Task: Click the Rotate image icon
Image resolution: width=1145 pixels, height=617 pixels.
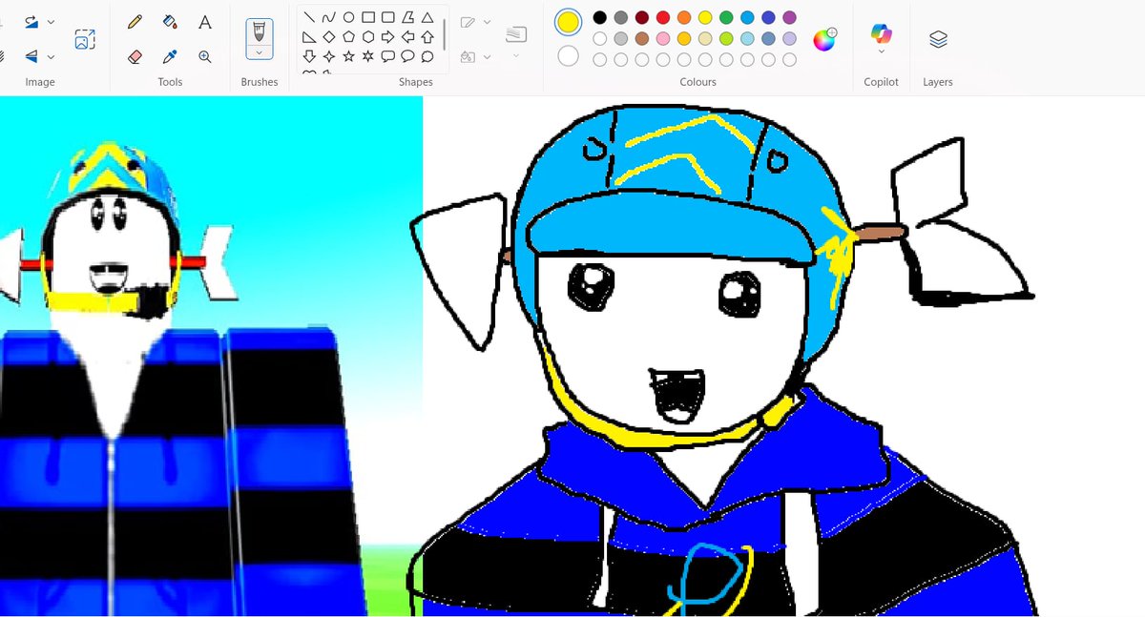Action: (x=31, y=21)
